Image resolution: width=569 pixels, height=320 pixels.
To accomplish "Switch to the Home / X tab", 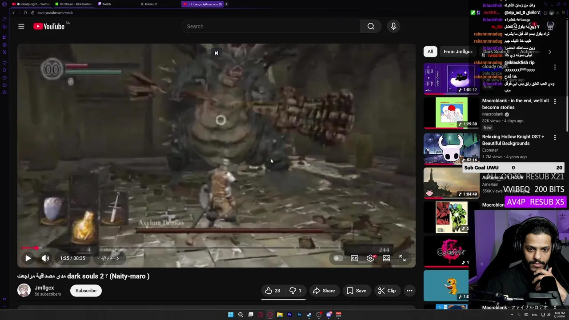I will tap(158, 4).
